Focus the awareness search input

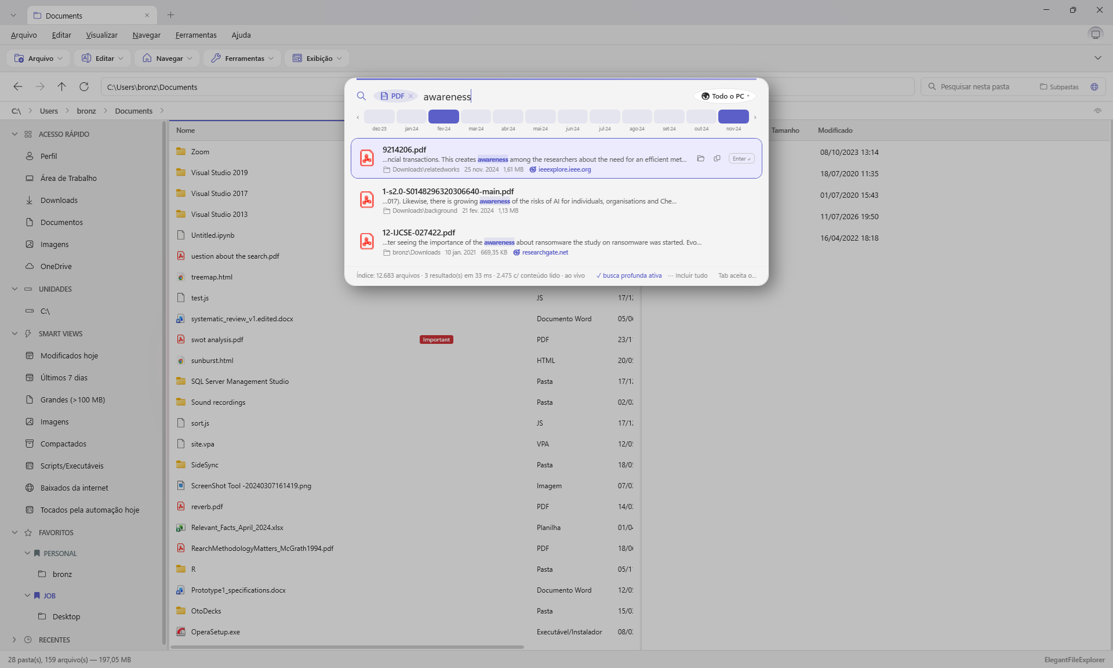(x=556, y=96)
